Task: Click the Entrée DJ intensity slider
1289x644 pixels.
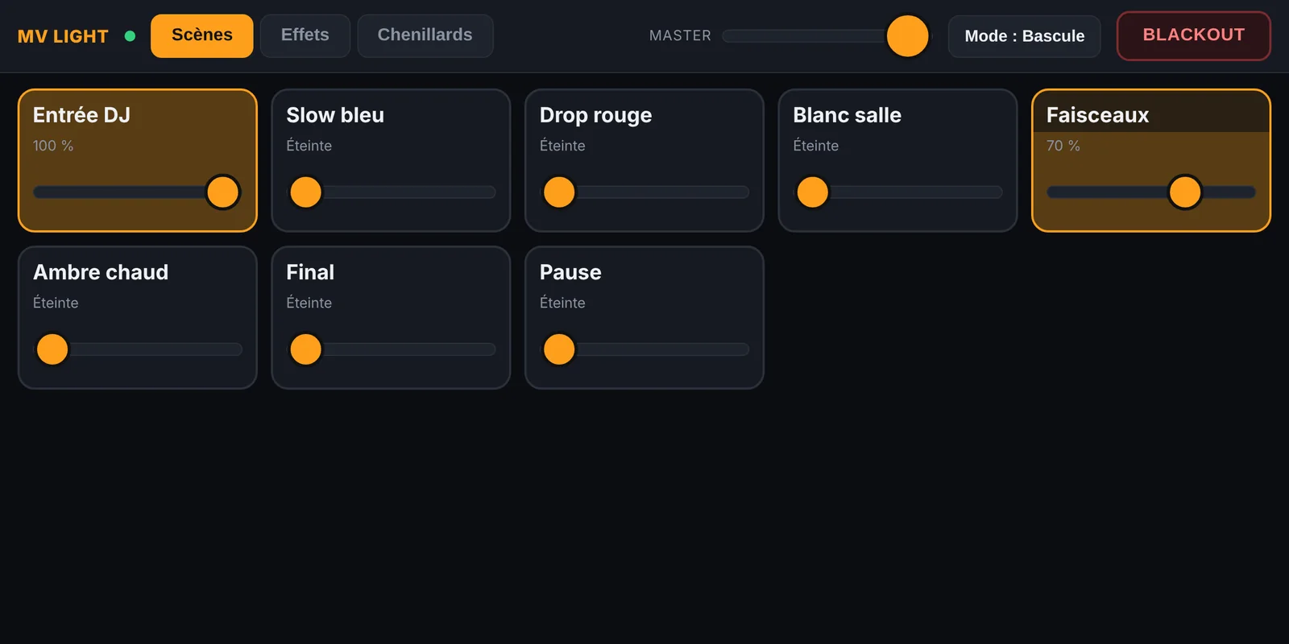Action: coord(137,192)
